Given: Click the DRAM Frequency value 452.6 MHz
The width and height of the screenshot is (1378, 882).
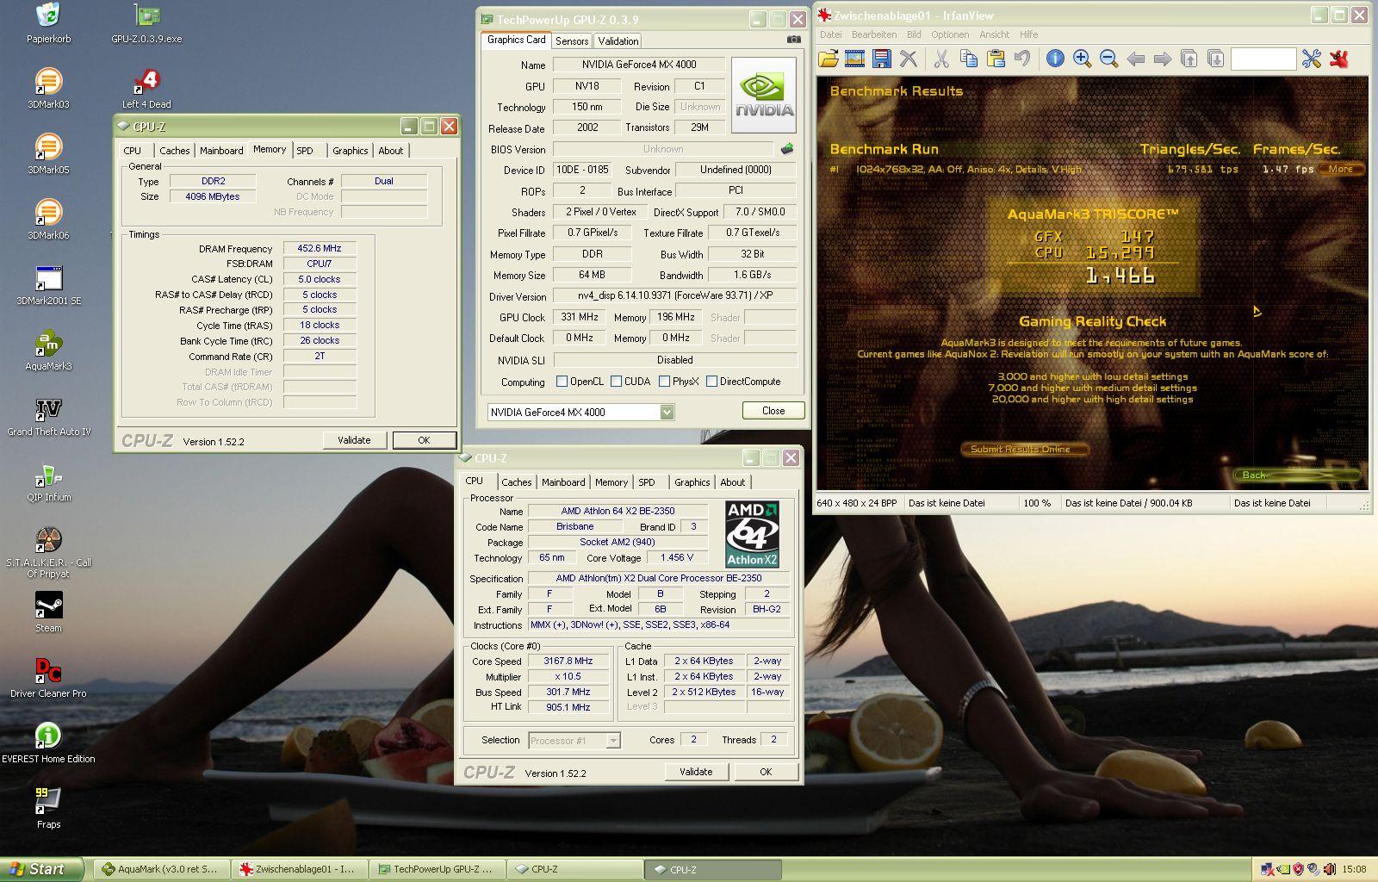Looking at the screenshot, I should click(x=320, y=248).
